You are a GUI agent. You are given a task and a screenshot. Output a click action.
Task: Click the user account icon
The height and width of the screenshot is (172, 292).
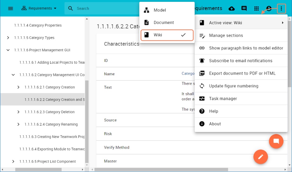tap(269, 8)
